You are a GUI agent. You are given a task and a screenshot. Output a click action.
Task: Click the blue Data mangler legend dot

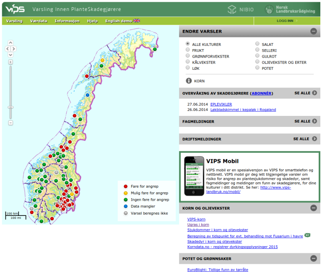coord(126,206)
